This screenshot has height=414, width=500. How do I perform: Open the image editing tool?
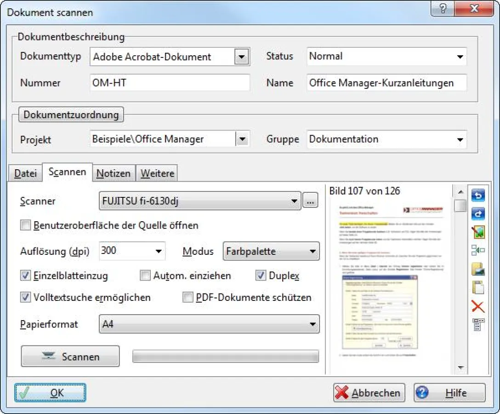(478, 232)
